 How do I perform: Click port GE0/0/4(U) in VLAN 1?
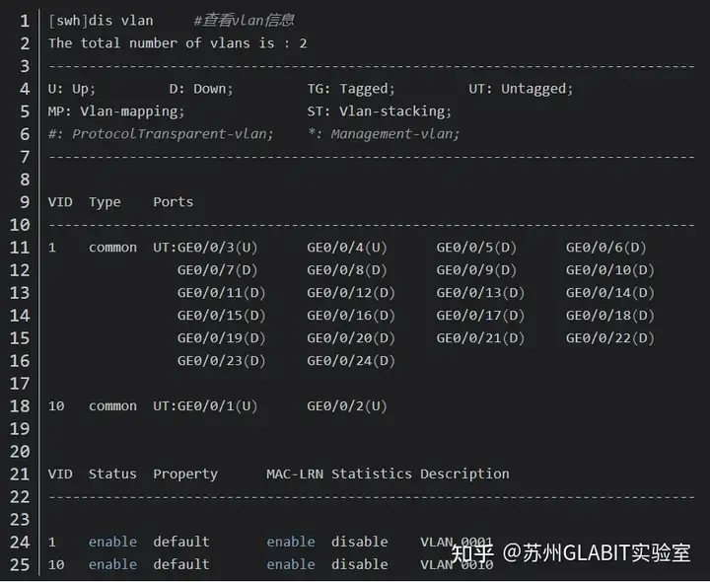click(x=347, y=248)
